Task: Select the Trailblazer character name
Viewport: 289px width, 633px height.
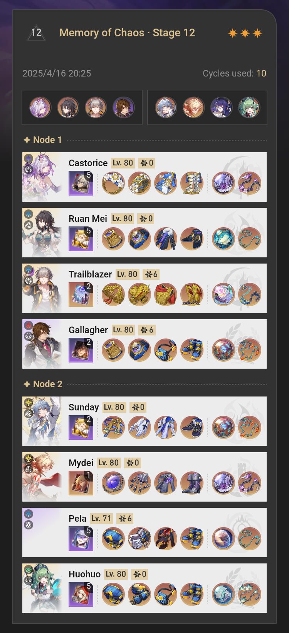Action: point(90,274)
